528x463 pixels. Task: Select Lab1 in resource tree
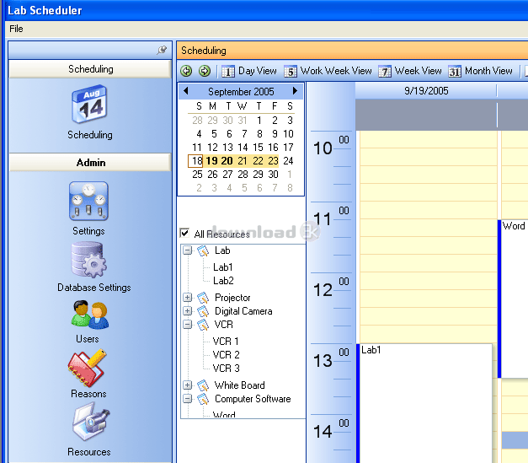point(223,267)
